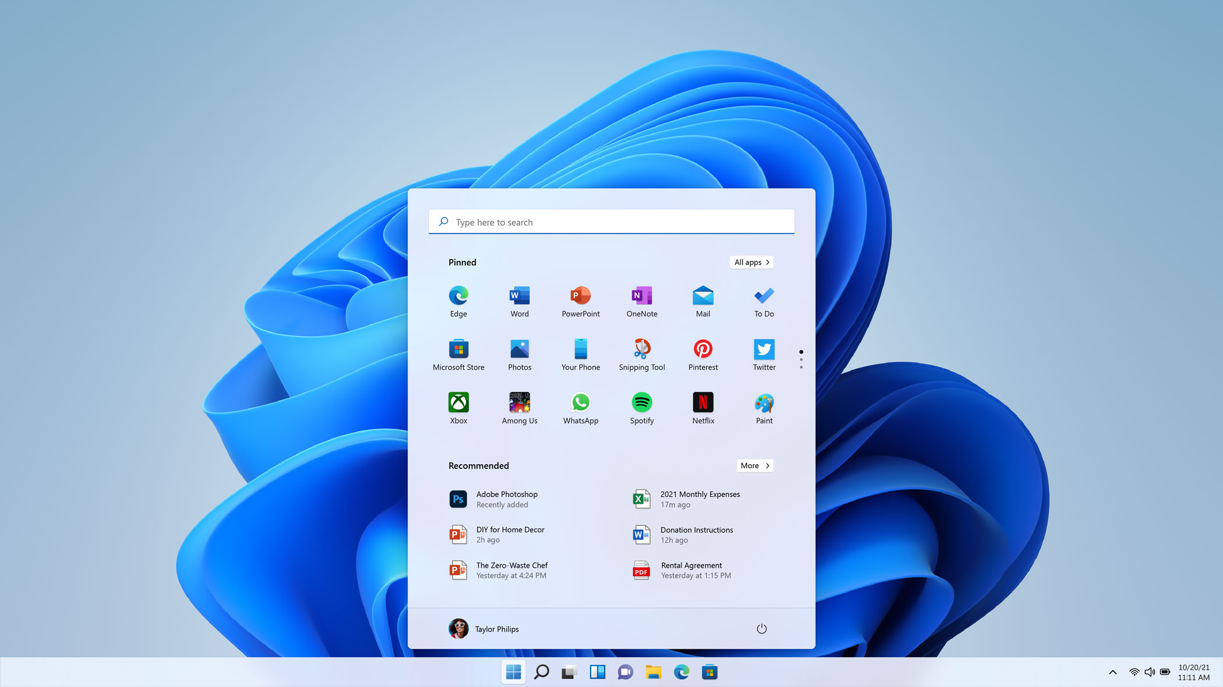Open taskbar search bar
1223x687 pixels.
pos(542,672)
